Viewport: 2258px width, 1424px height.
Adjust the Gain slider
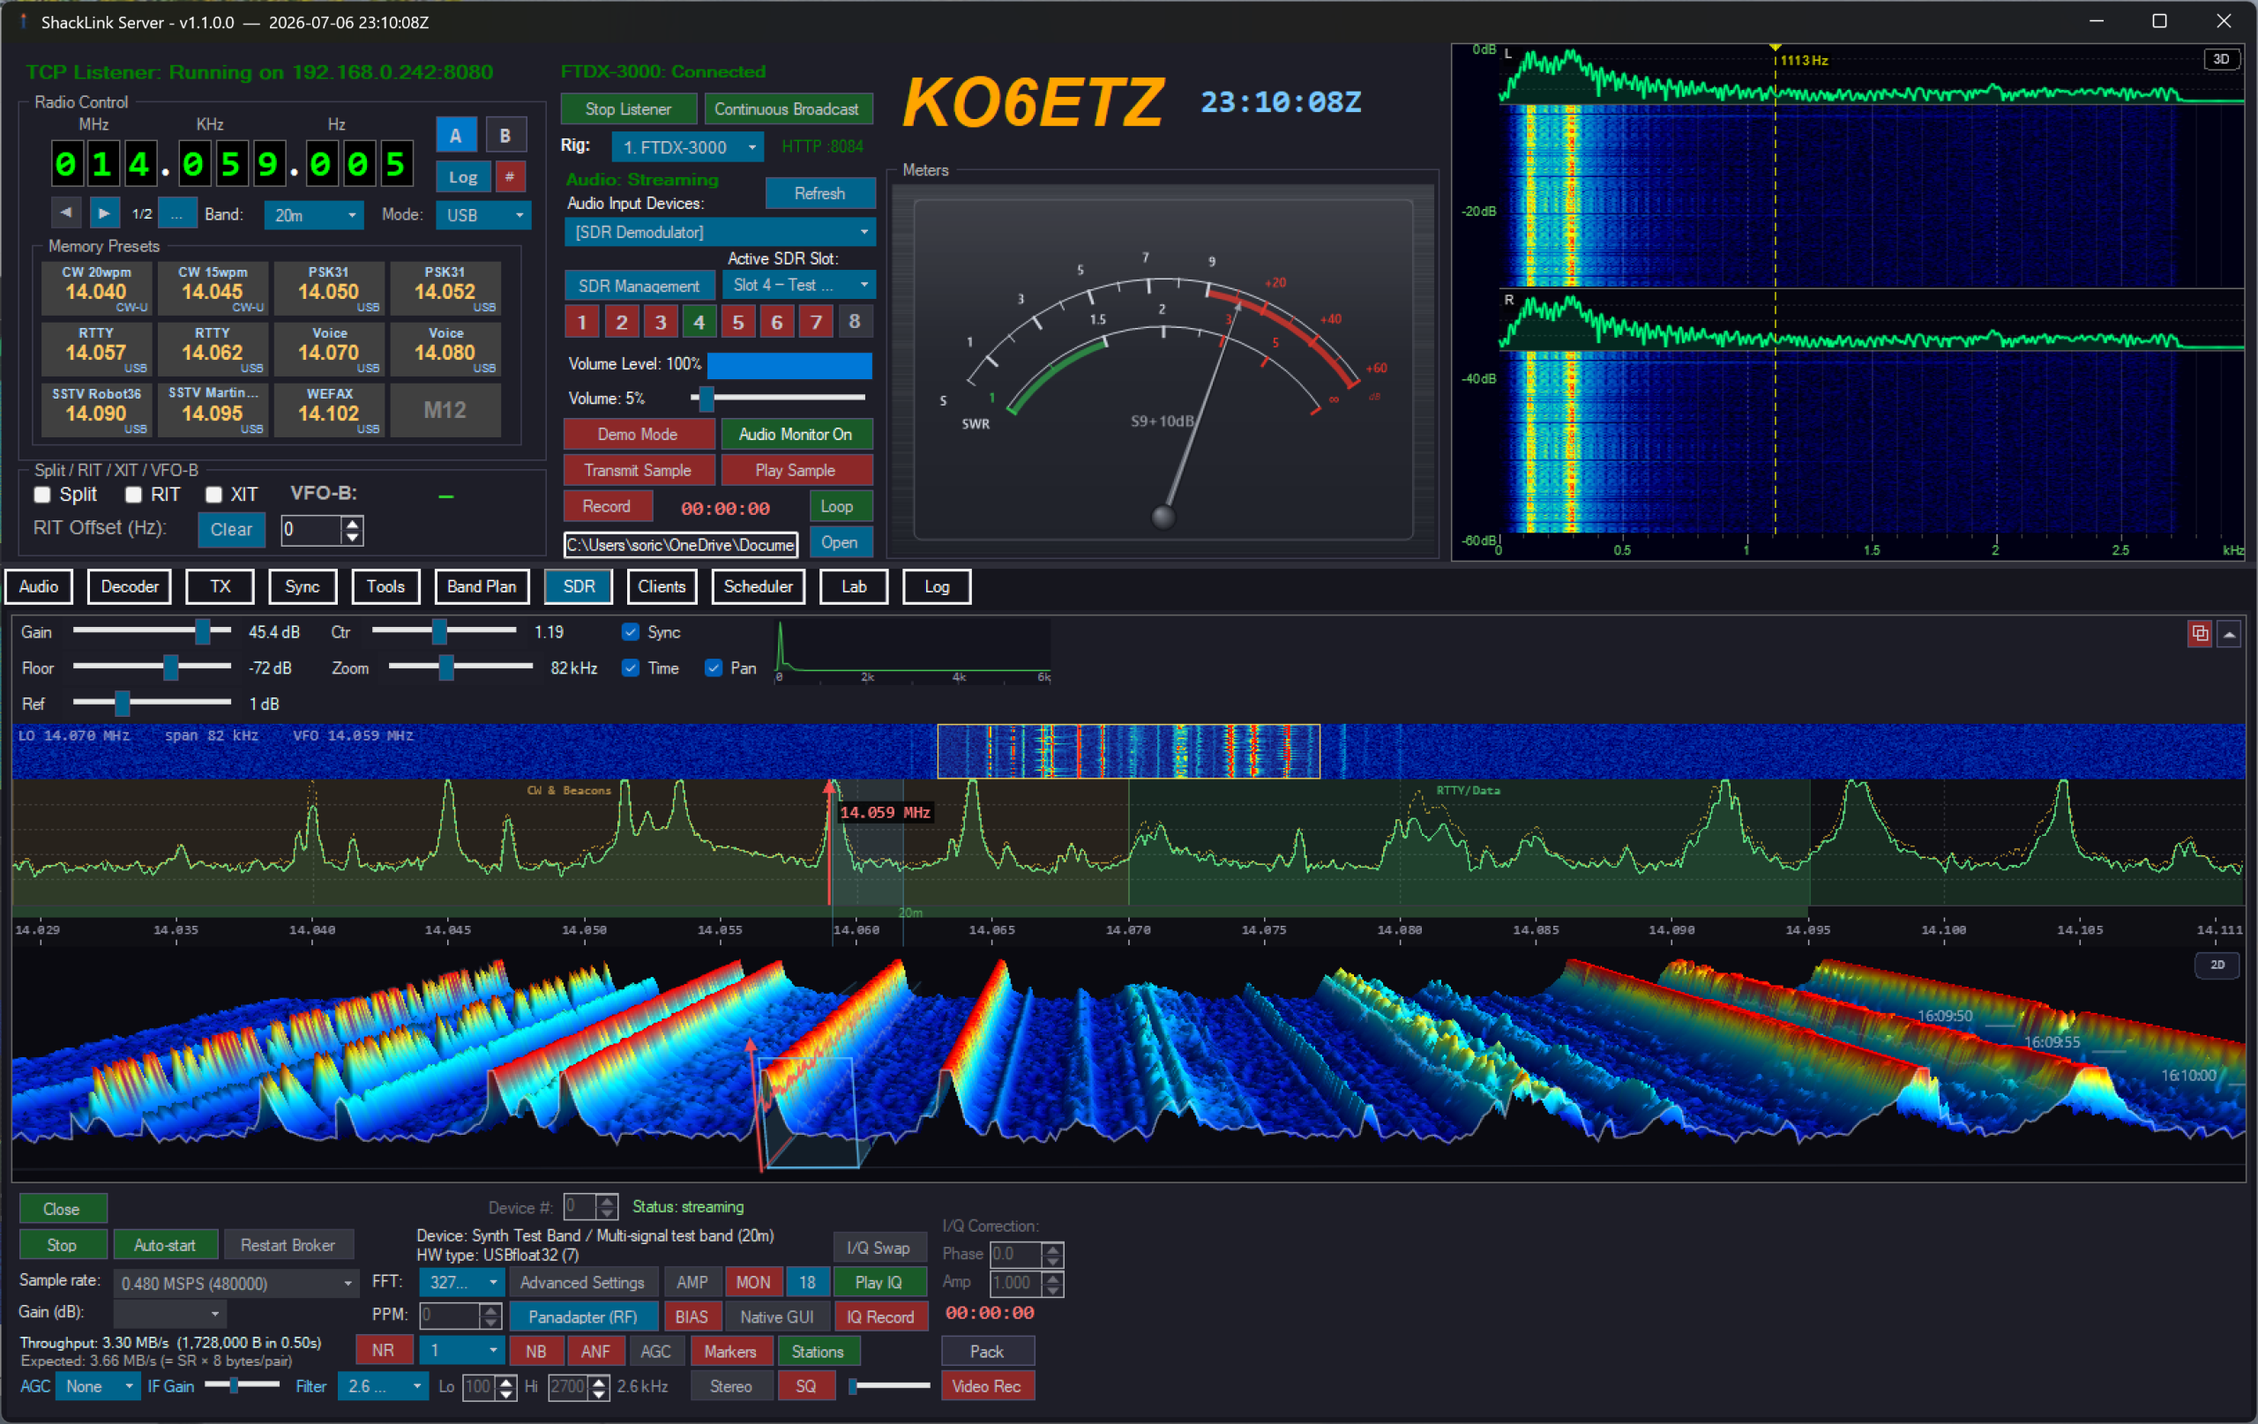coord(153,632)
